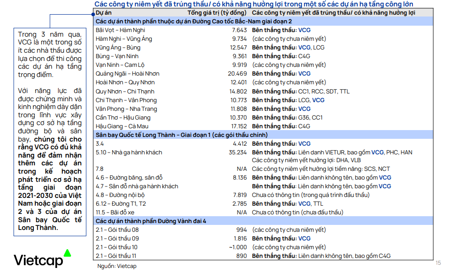This screenshot has height=273, width=456.
Task: Click the value 35.234
Action: pos(237,153)
